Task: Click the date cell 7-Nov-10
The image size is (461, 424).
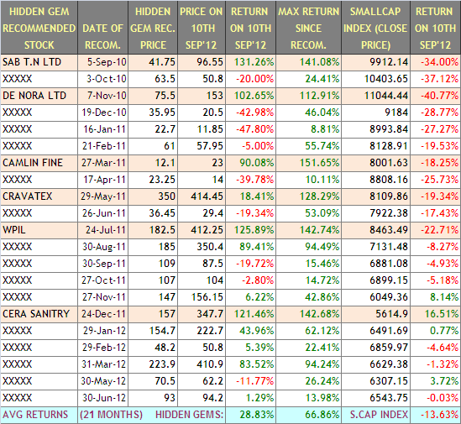Action: click(x=103, y=96)
